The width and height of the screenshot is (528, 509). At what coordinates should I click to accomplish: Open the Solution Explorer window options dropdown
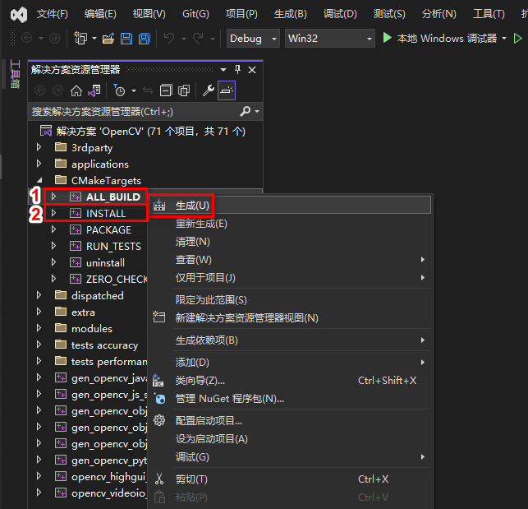pos(223,70)
